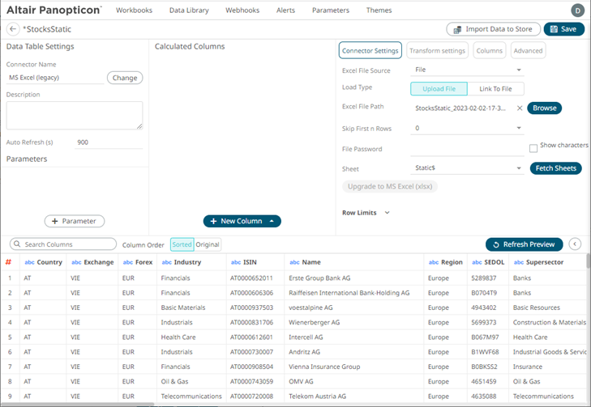591x407 pixels.
Task: Click the File Password field
Action: coord(467,149)
